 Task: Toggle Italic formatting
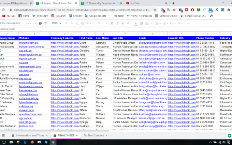tap(117, 23)
